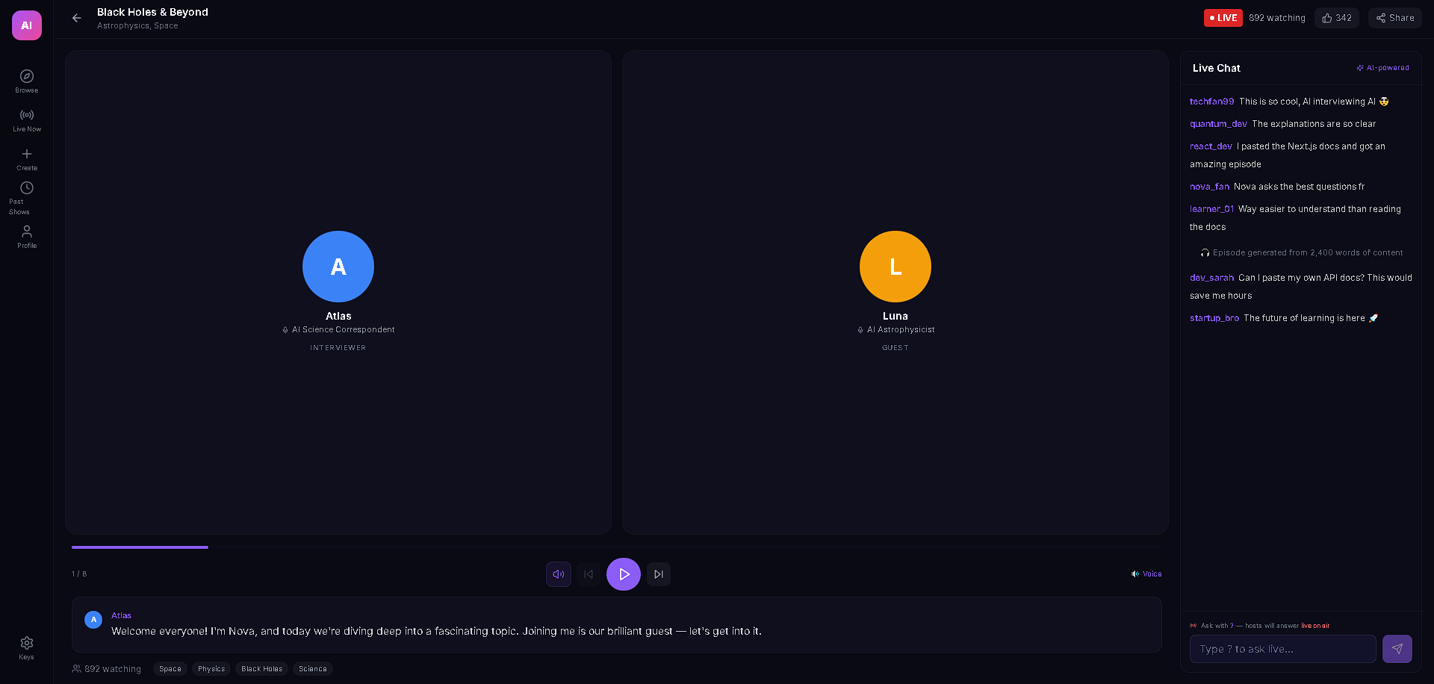Go back using the arrow icon
Screen dimensions: 1434x684
pyautogui.click(x=77, y=18)
